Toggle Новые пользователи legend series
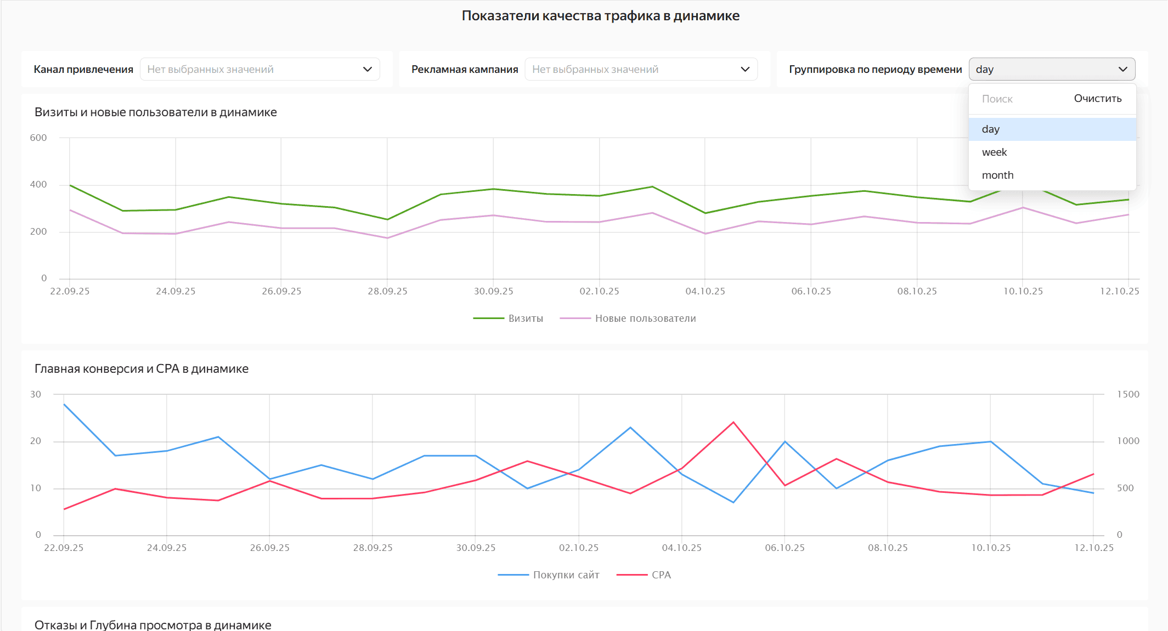 click(645, 319)
